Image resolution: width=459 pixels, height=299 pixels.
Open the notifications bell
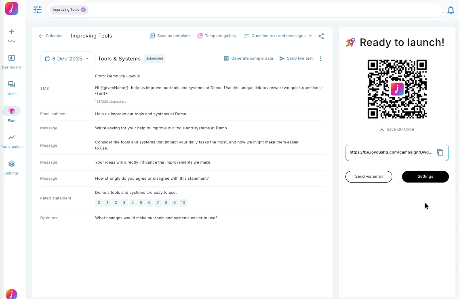pyautogui.click(x=451, y=10)
